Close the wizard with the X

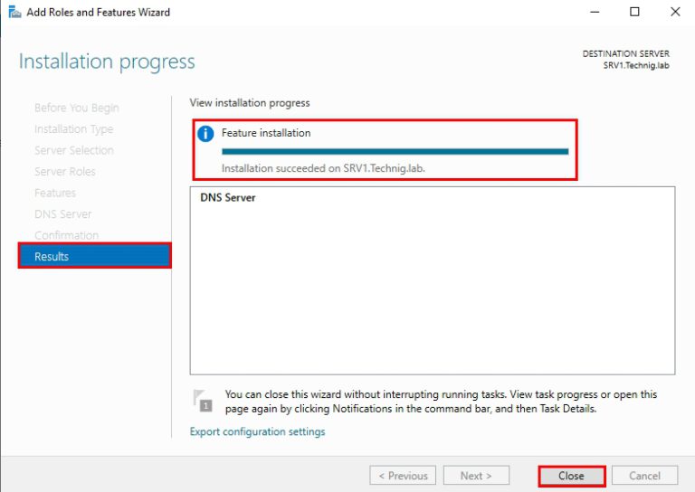coord(675,12)
